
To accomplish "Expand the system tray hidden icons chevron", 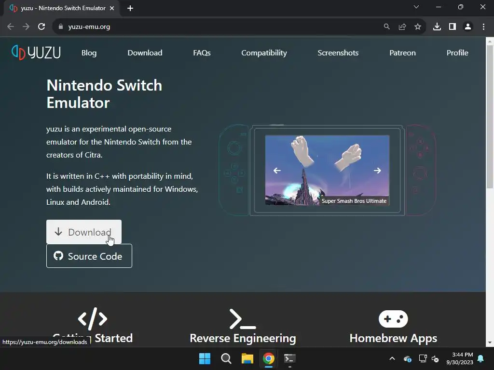I will pos(392,358).
